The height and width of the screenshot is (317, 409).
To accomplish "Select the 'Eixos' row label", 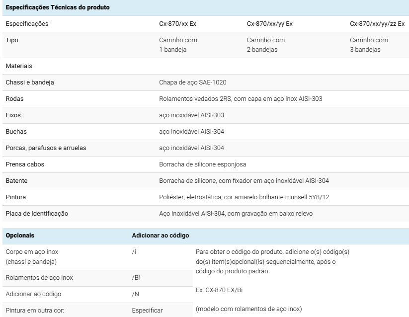I will tap(13, 115).
